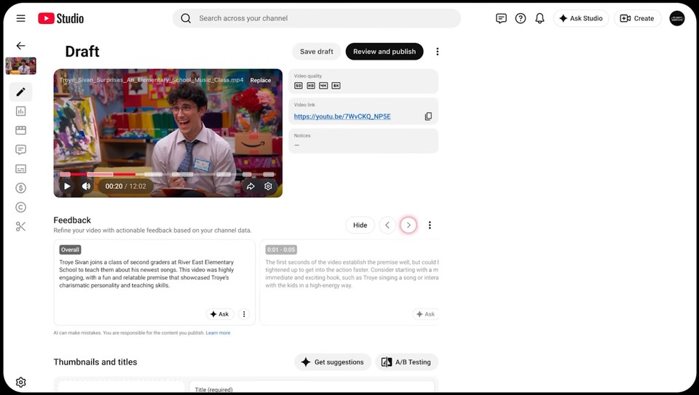The width and height of the screenshot is (699, 395).
Task: Open the send feedback icon in header
Action: click(501, 18)
